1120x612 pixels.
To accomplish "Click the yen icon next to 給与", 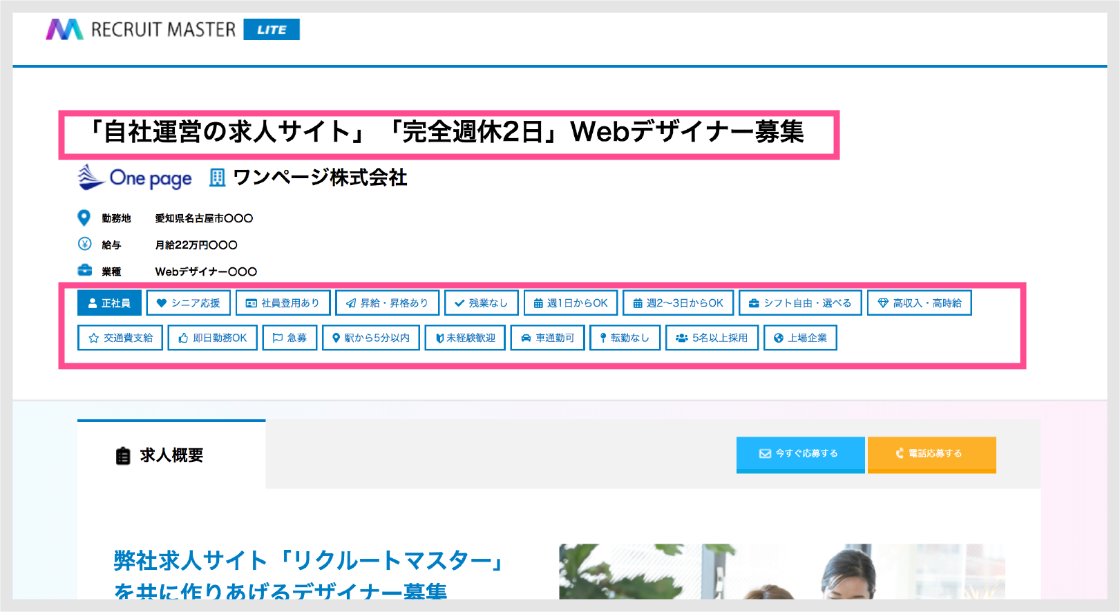I will click(84, 244).
